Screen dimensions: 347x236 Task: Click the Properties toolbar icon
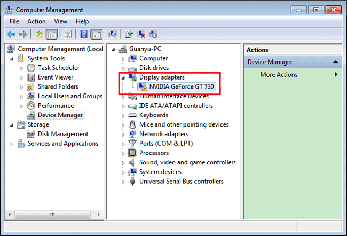67,34
